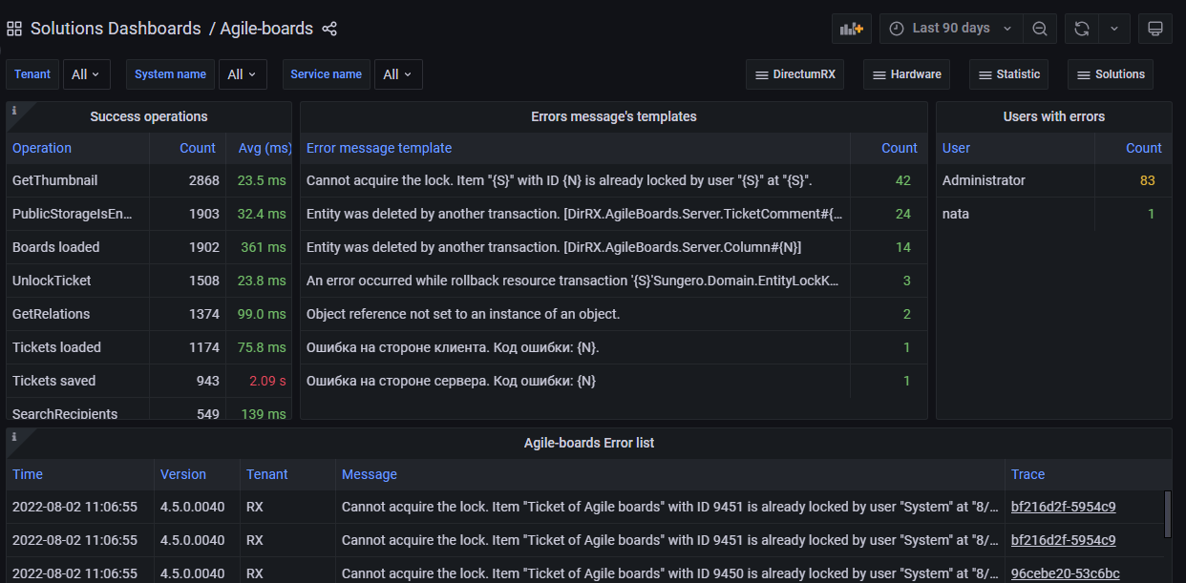1186x583 pixels.
Task: Open trace link 96cebe20-53c6bc
Action: [1063, 573]
